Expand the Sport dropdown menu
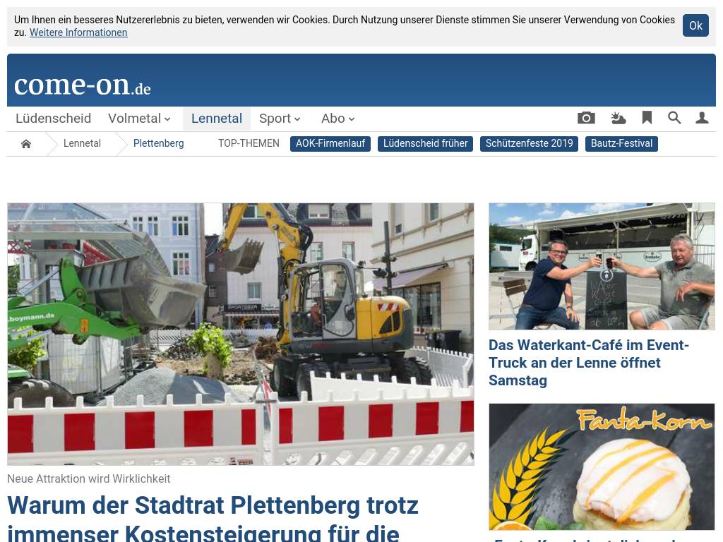Screen dimensions: 723x542 pos(280,119)
